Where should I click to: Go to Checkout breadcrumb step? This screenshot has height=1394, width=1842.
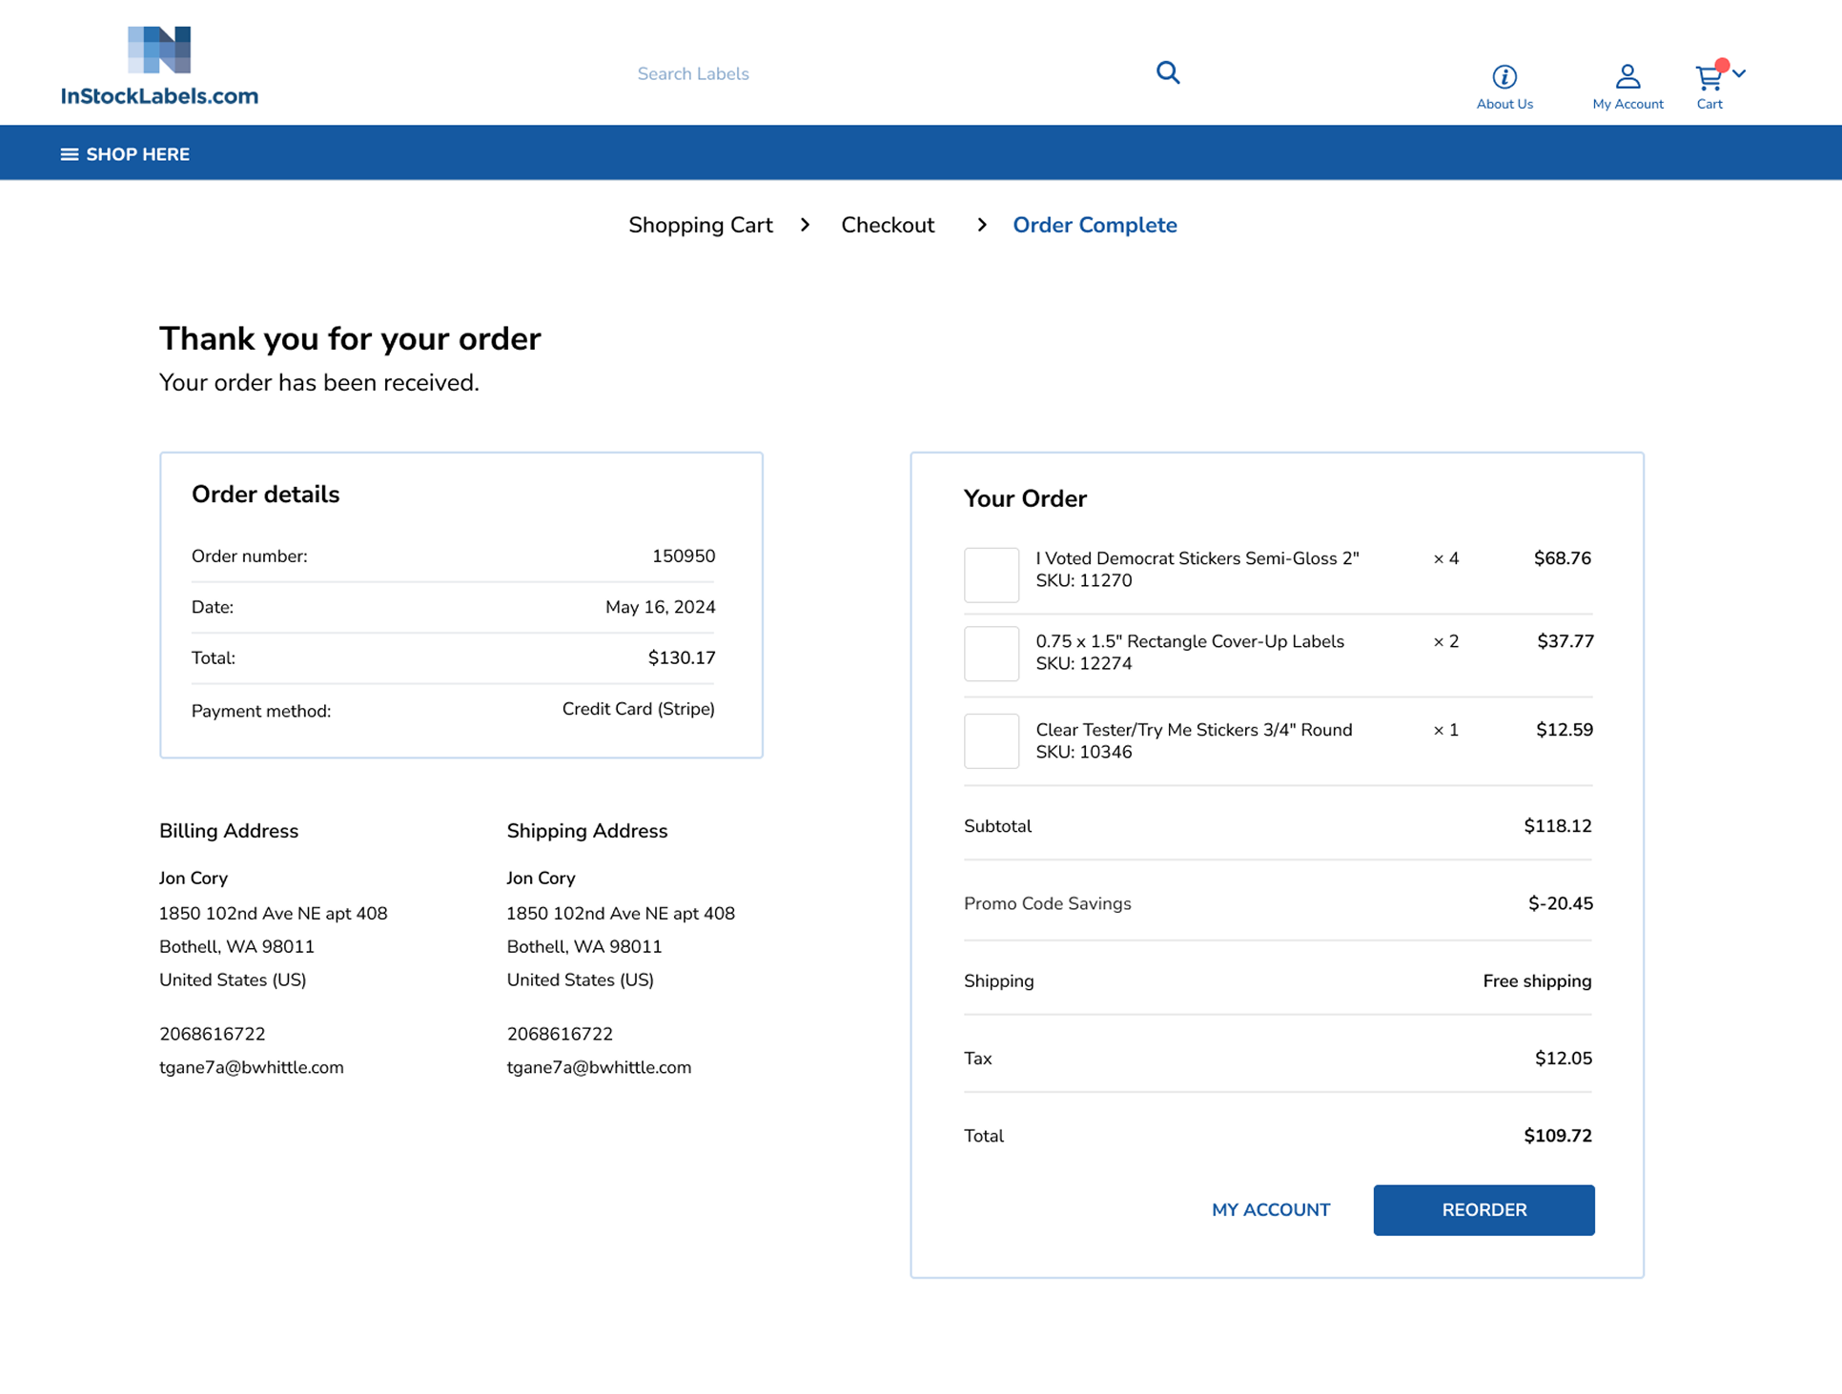(887, 225)
